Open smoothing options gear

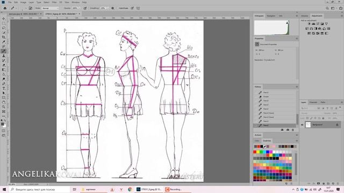click(x=112, y=8)
